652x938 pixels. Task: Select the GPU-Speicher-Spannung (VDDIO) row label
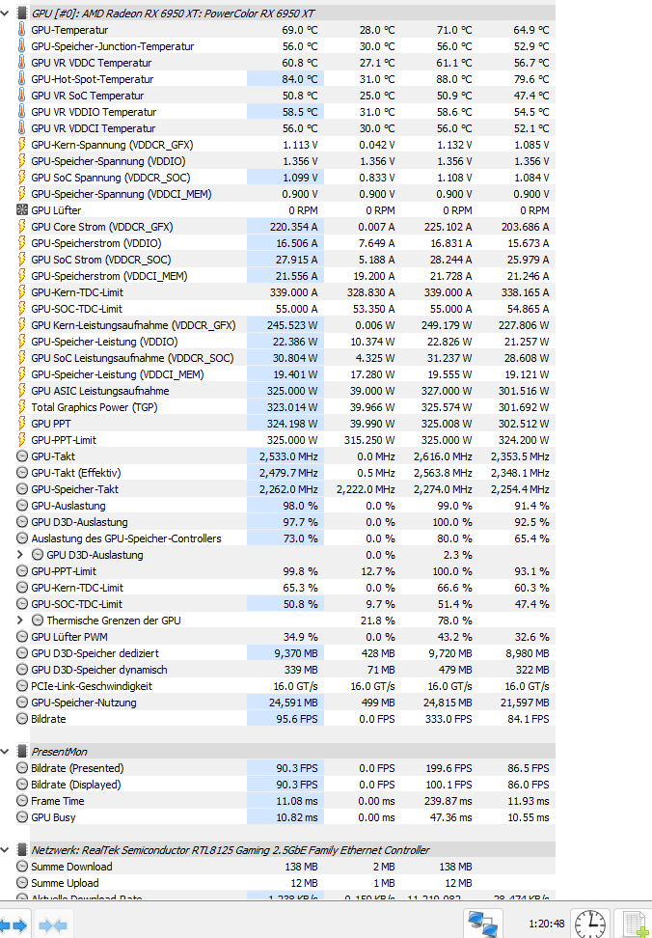coord(108,161)
